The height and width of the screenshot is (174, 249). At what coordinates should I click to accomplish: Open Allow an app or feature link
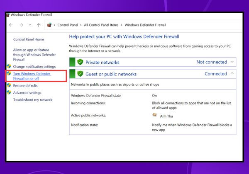[x=34, y=55]
